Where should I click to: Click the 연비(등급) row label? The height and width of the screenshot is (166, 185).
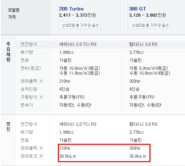(31, 68)
